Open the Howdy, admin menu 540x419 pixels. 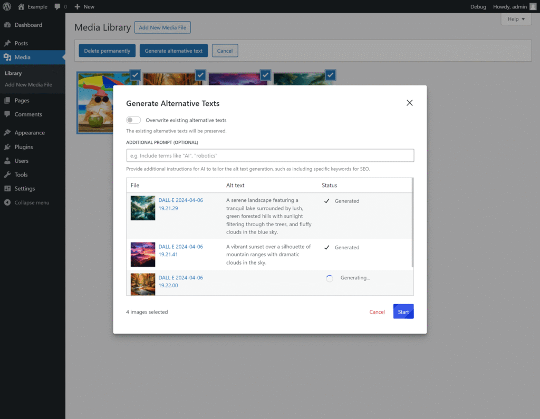tap(515, 6)
